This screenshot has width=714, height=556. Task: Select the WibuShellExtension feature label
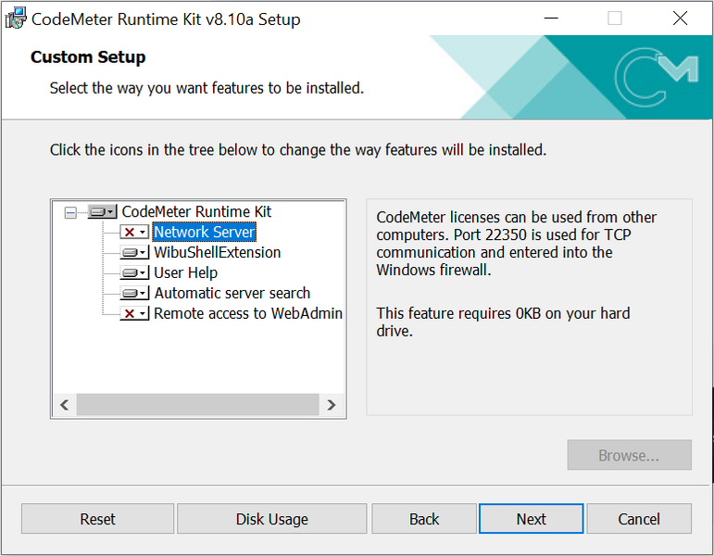pos(217,253)
